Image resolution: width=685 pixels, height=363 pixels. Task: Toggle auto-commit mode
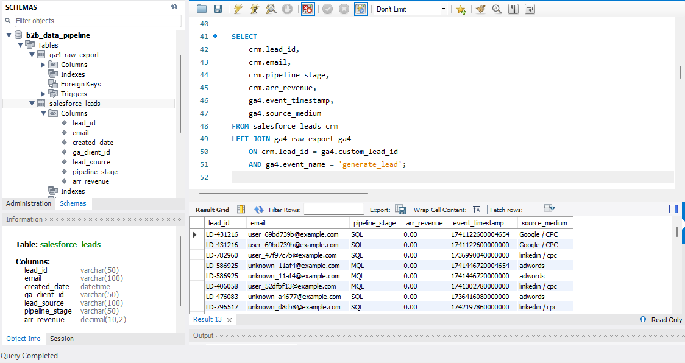(361, 9)
